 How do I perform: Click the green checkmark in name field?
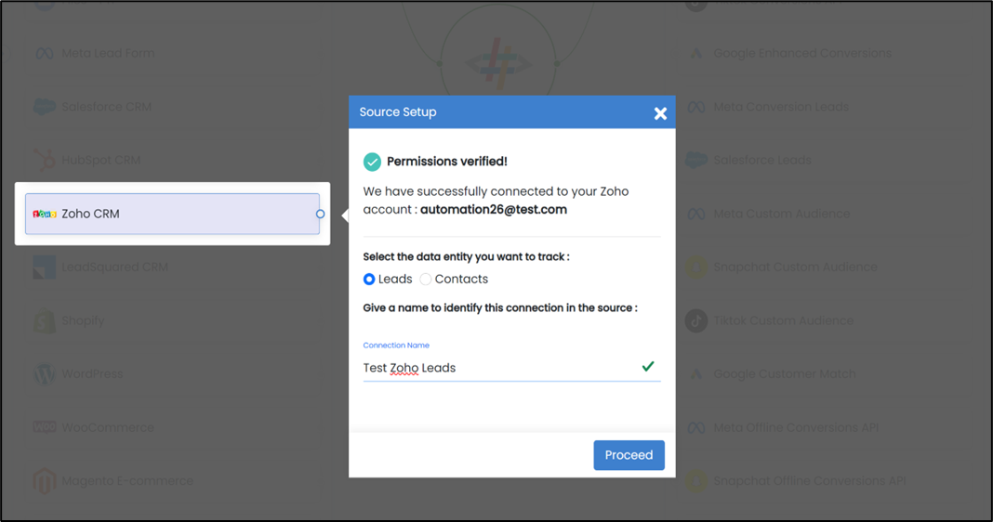pos(648,366)
